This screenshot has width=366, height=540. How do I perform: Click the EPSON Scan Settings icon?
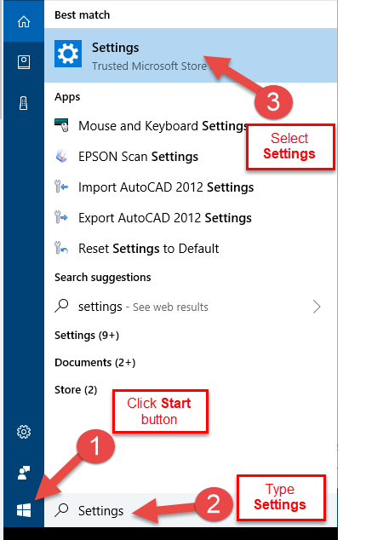61,156
